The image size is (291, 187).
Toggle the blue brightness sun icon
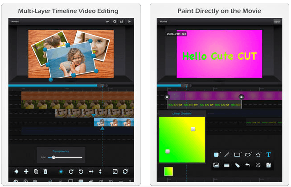(61, 171)
